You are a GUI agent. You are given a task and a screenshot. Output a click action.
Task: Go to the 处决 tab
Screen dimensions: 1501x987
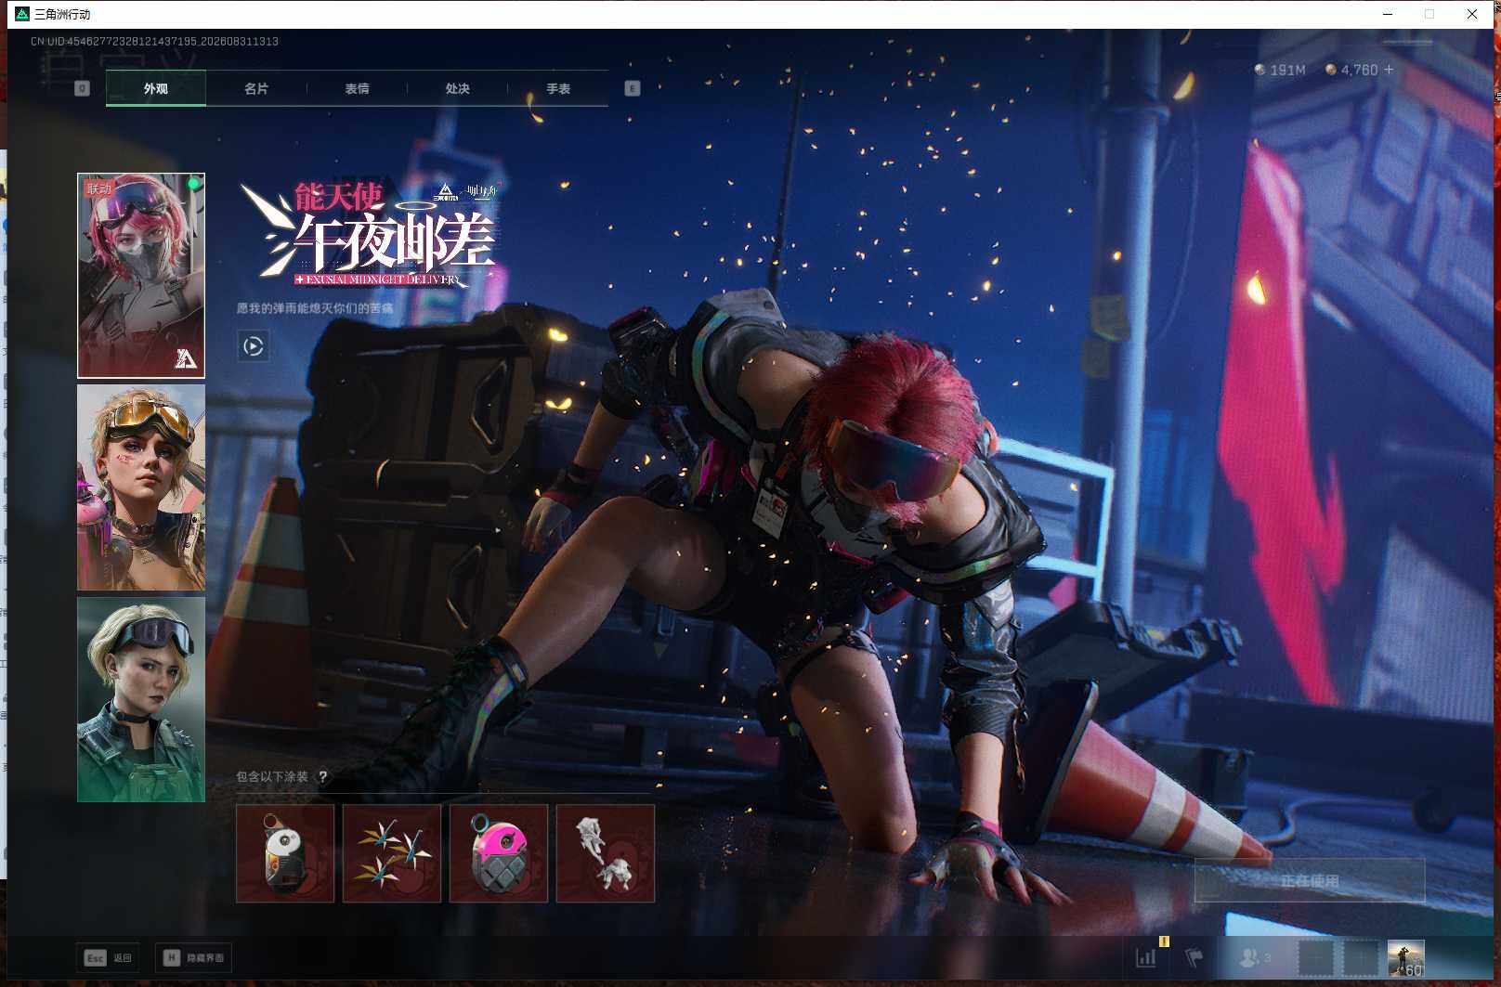(x=457, y=88)
